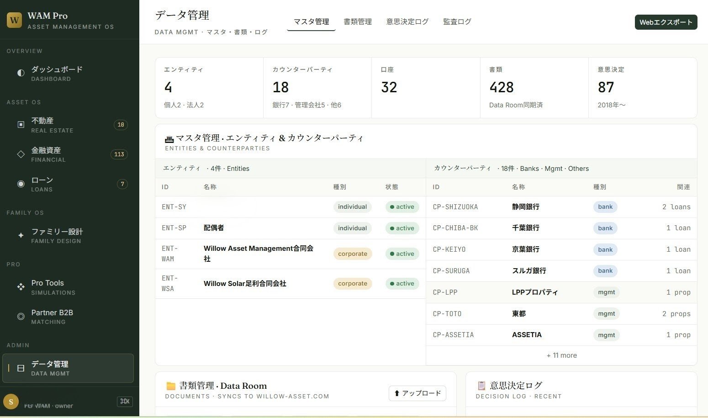Select the ローン Loans sidebar icon
The image size is (708, 418).
[21, 184]
